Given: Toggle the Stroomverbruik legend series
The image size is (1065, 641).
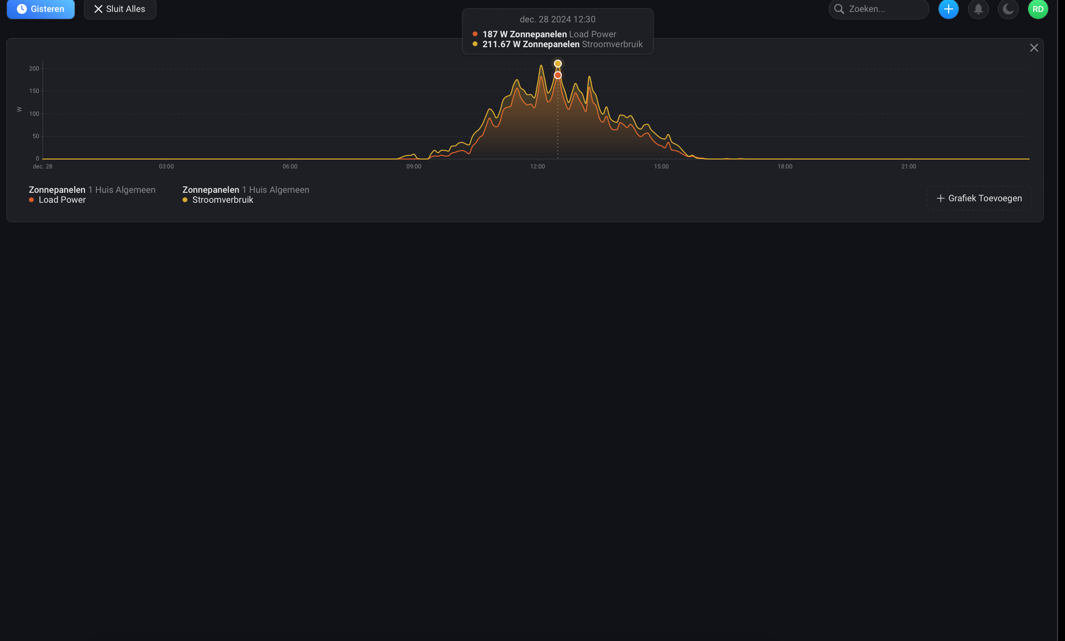Looking at the screenshot, I should point(223,200).
